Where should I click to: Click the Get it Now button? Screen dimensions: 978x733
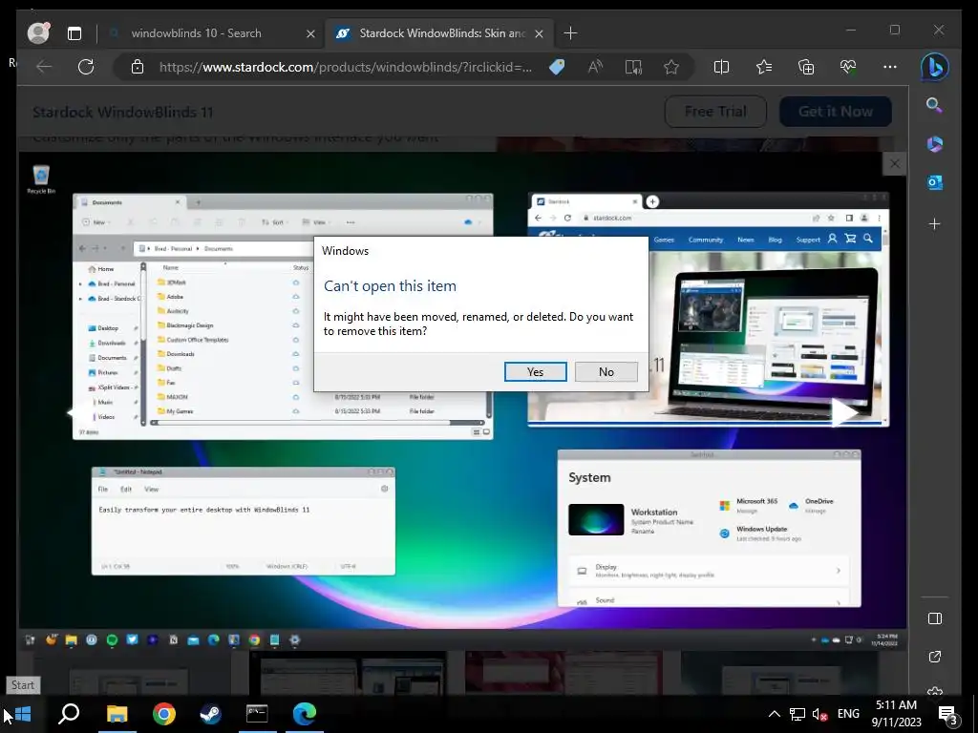coord(835,112)
